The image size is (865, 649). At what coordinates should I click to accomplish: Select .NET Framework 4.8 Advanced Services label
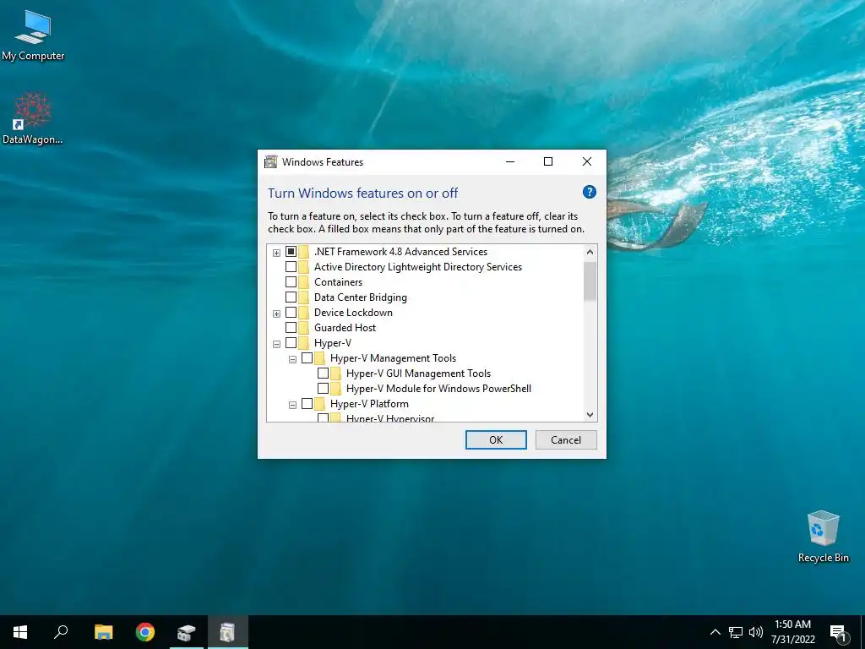click(x=400, y=252)
